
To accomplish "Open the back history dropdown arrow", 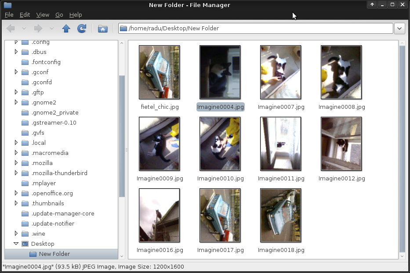I will coord(24,29).
